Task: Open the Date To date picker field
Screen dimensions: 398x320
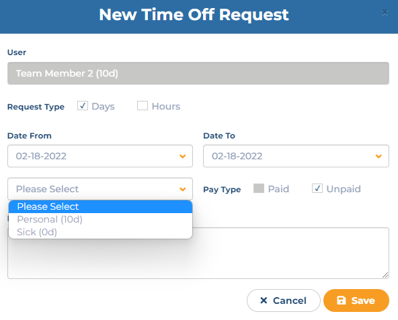Action: coord(296,156)
